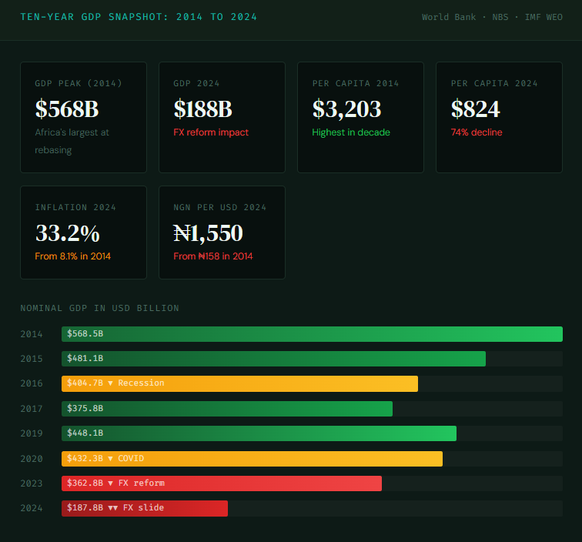Click the 2016 Recession bar $404.7B
582x542 pixels.
coord(239,383)
